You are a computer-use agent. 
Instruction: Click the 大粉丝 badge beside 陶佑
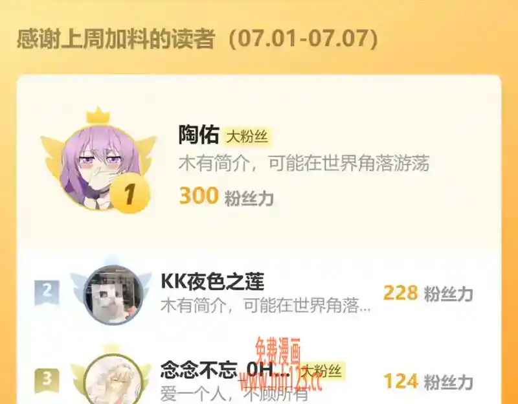pos(247,136)
